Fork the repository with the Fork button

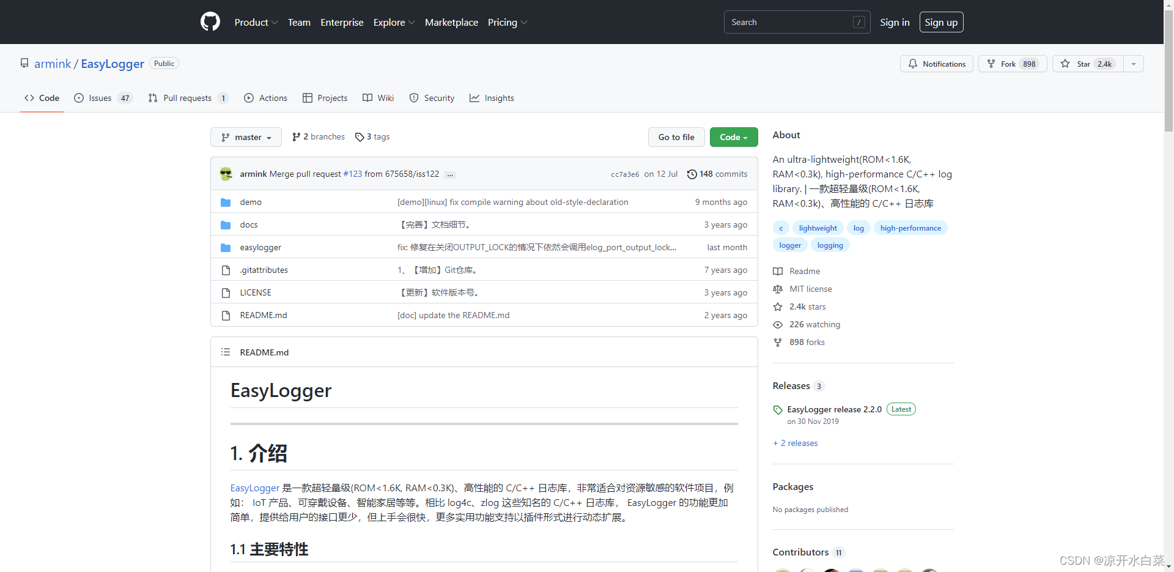pos(1013,64)
